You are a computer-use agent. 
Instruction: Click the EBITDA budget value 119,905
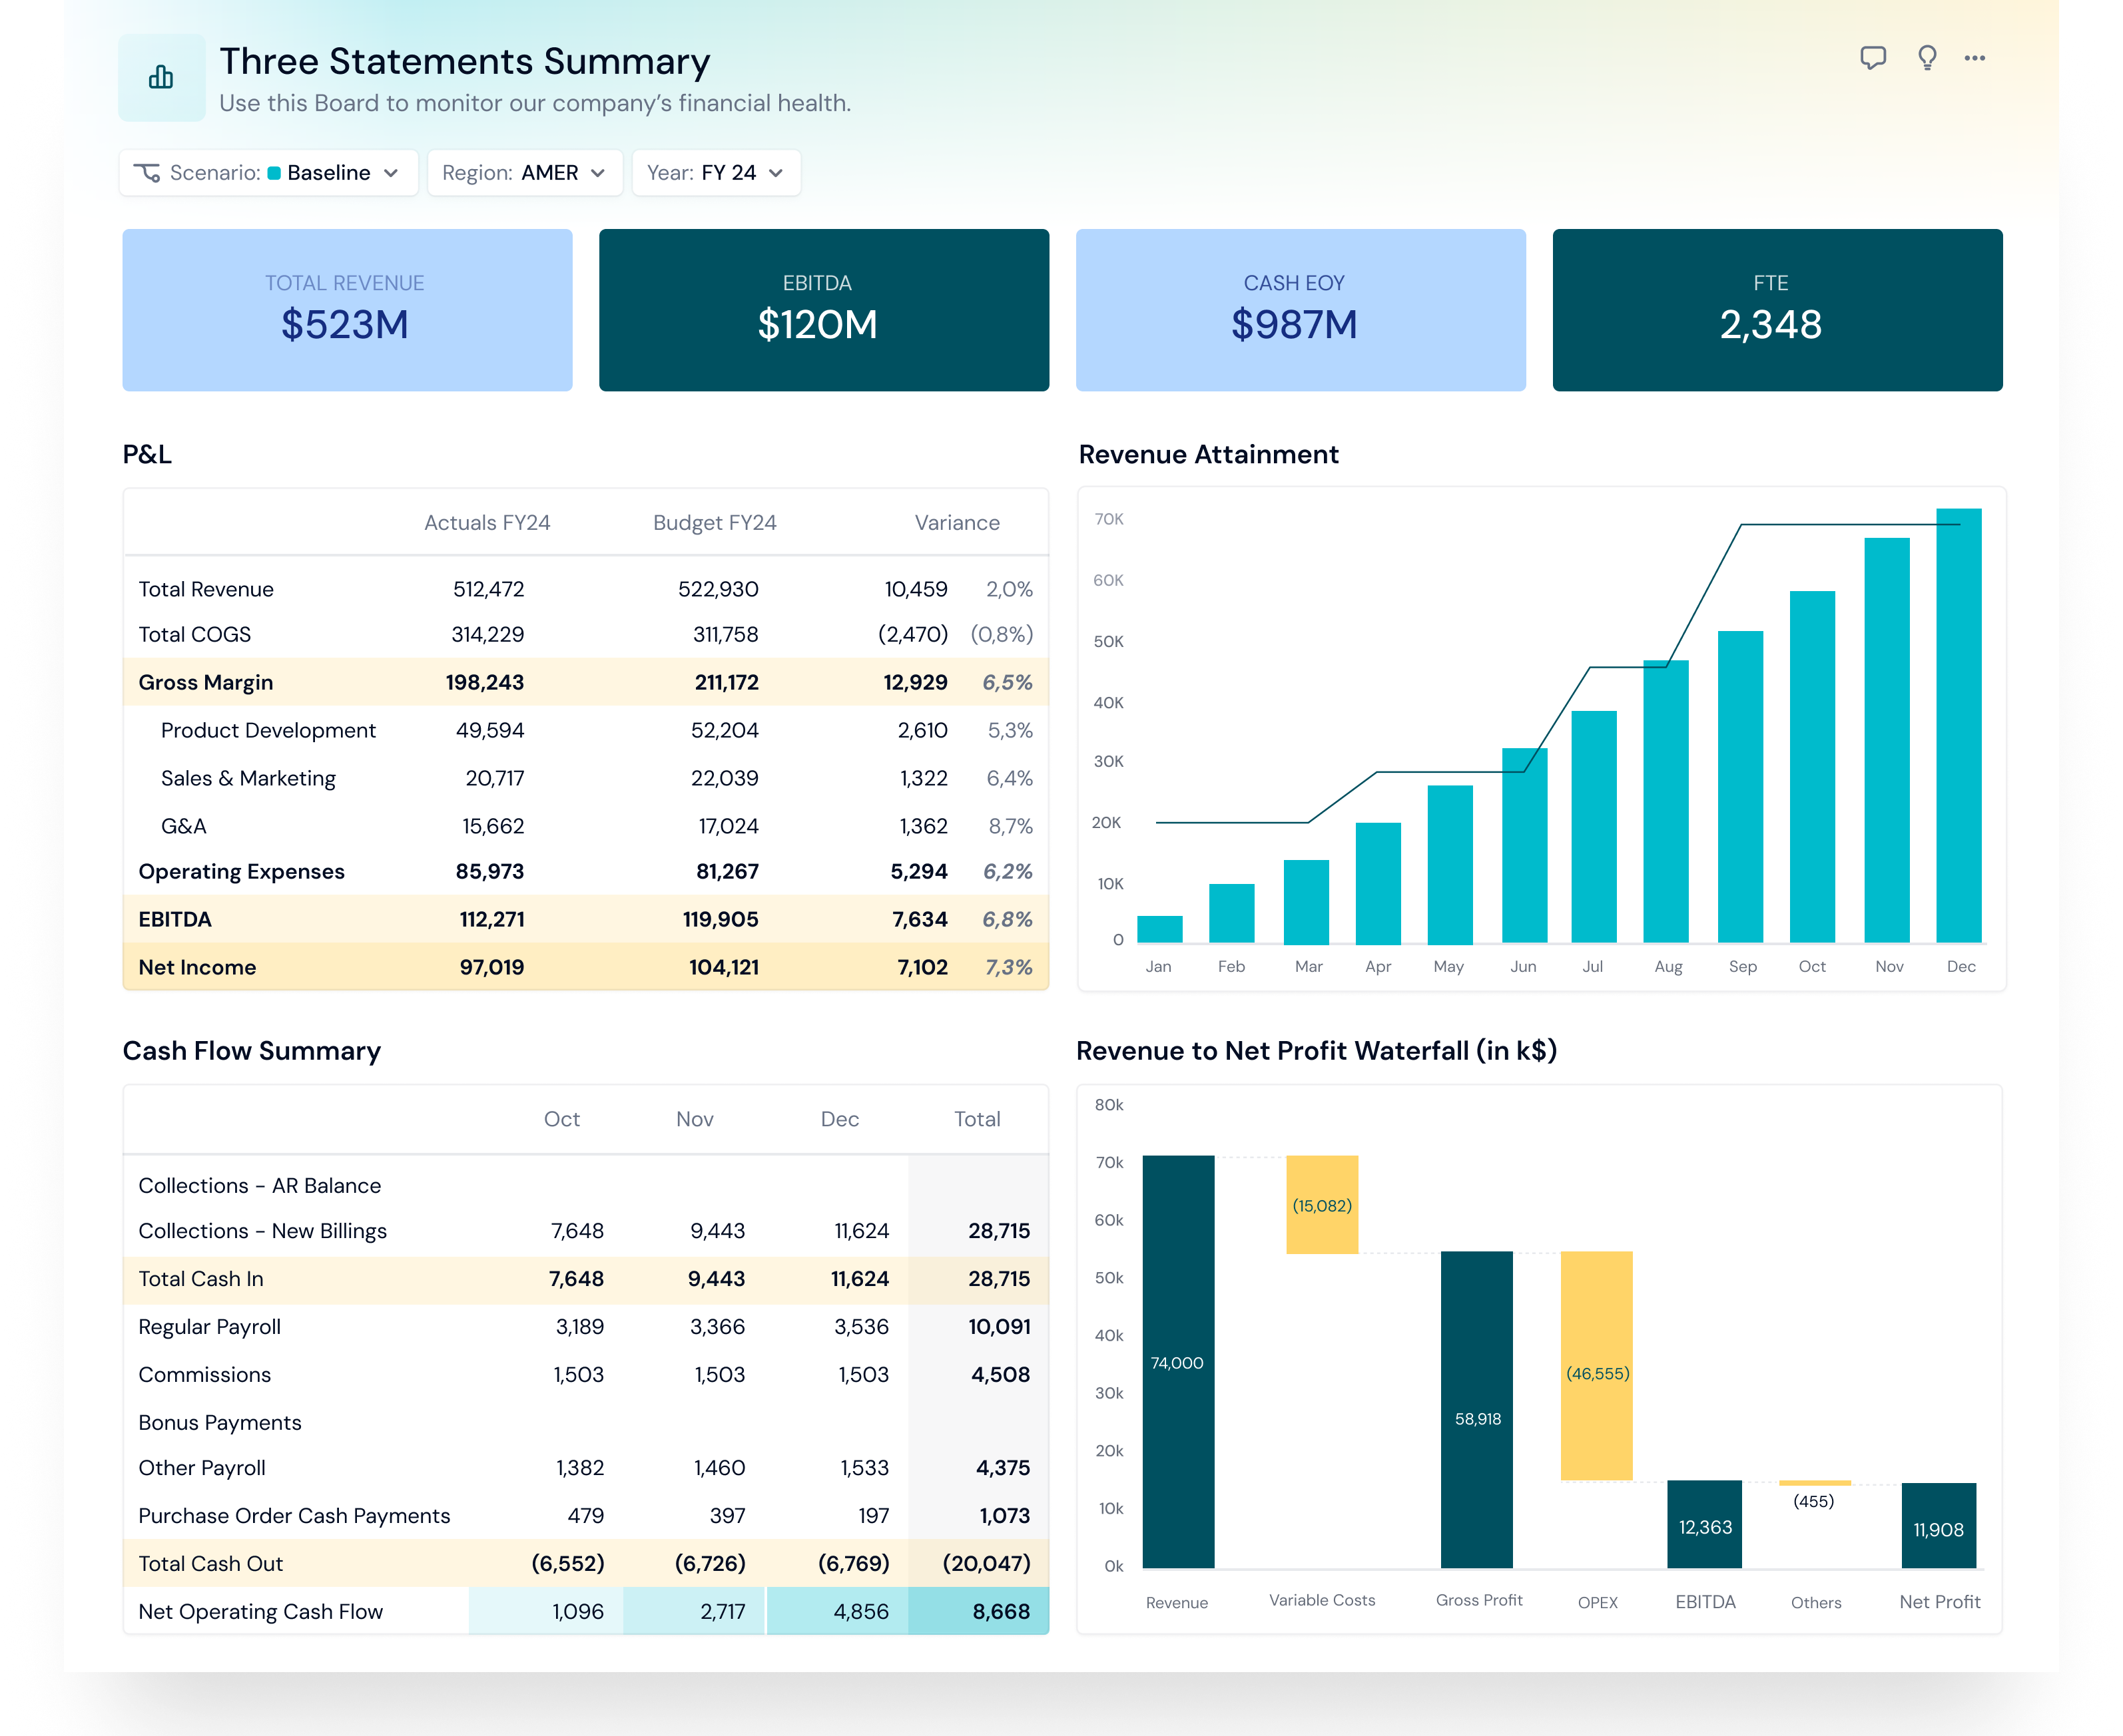(721, 920)
